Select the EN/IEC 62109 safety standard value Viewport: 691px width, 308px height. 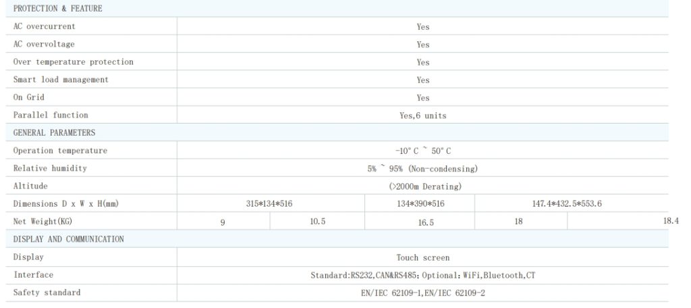point(422,293)
